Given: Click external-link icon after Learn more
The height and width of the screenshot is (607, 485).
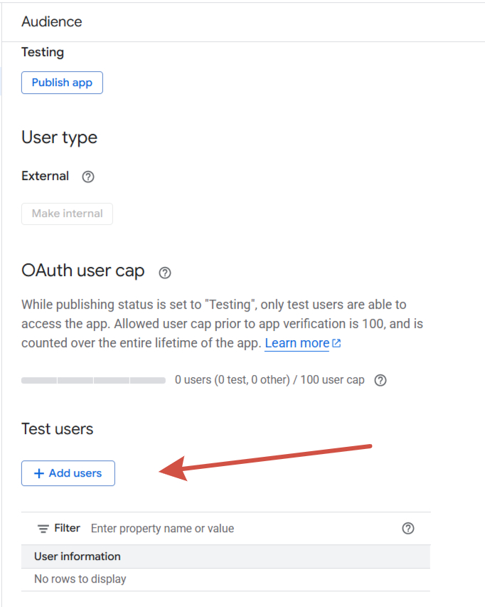Looking at the screenshot, I should pos(337,343).
